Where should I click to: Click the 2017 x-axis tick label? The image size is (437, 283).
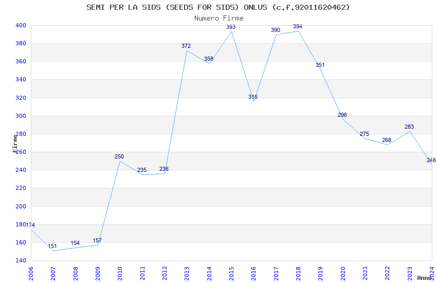tap(276, 273)
